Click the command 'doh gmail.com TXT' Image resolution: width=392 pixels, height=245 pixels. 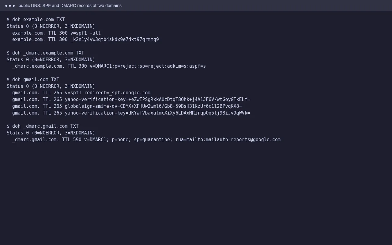33,80
